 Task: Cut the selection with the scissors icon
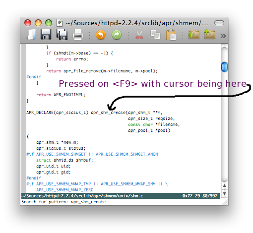click(139, 35)
